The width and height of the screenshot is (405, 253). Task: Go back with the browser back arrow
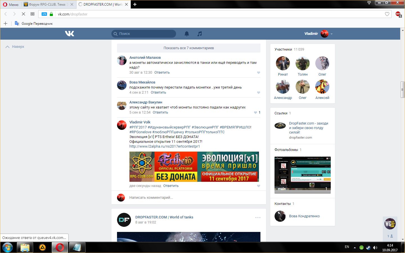pyautogui.click(x=6, y=14)
